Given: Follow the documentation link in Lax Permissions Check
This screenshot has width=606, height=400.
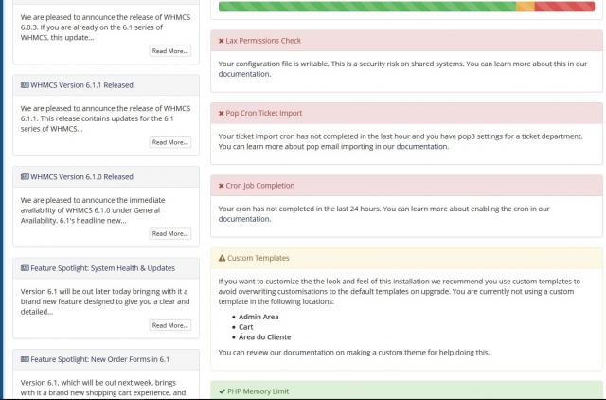Looking at the screenshot, I should point(244,74).
